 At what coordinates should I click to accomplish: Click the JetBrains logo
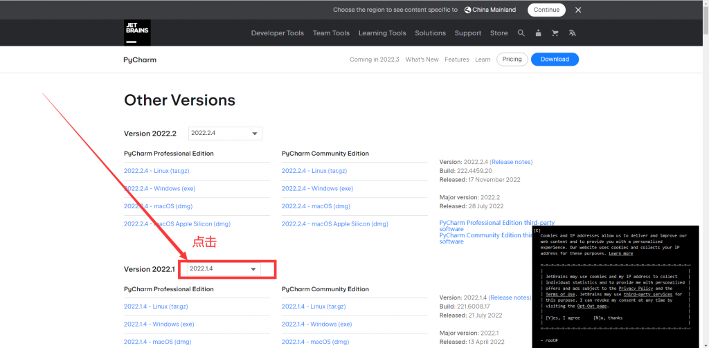[137, 33]
